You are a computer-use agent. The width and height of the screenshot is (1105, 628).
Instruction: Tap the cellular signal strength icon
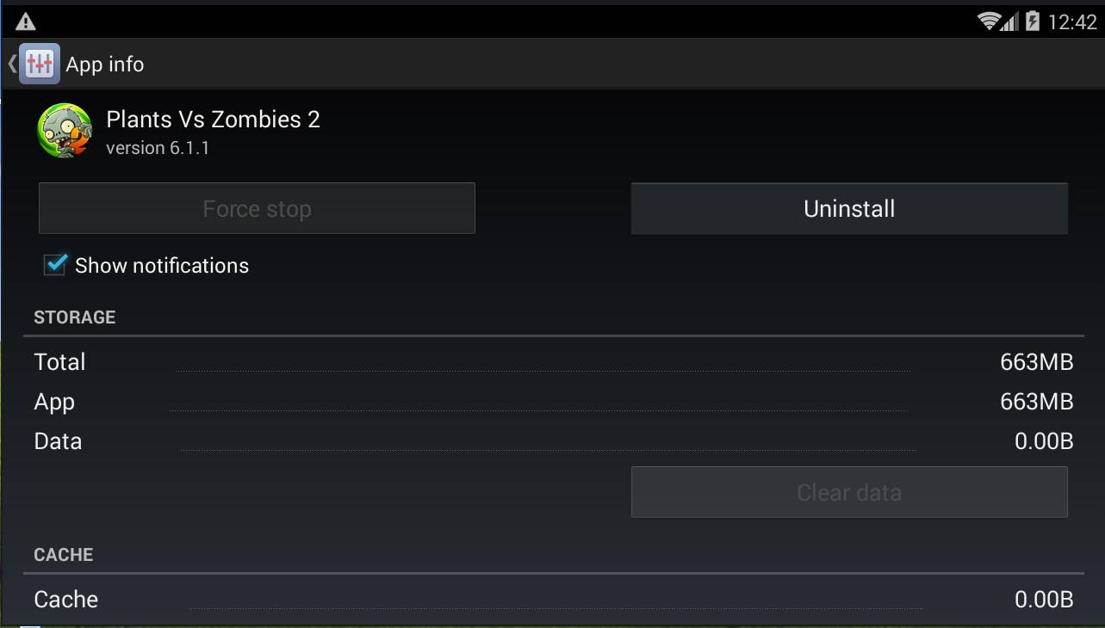(1009, 22)
